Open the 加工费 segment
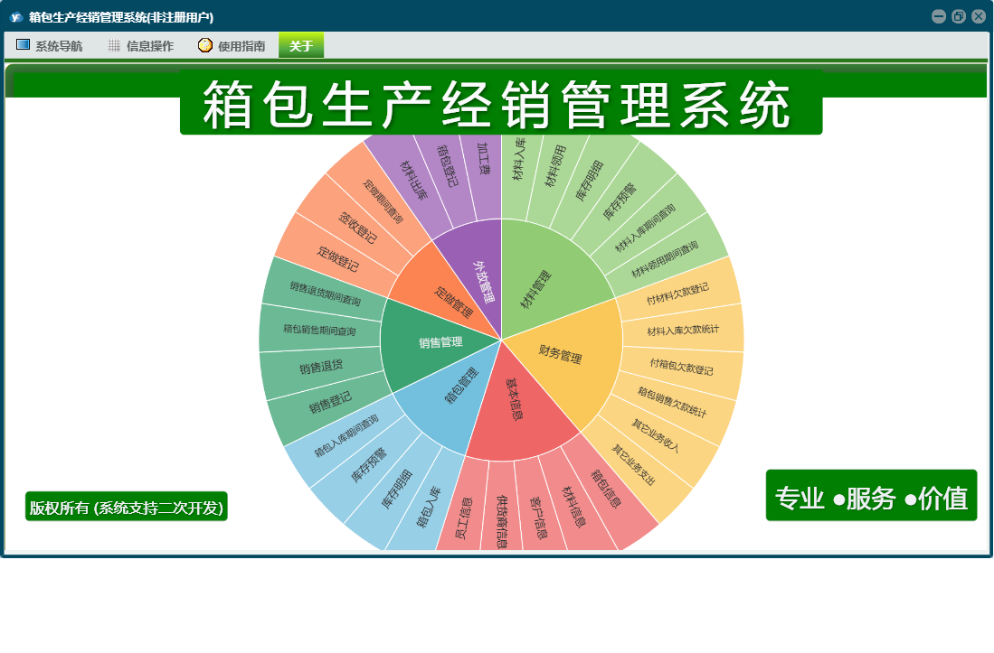Screen dimensions: 994x653 (x=483, y=158)
